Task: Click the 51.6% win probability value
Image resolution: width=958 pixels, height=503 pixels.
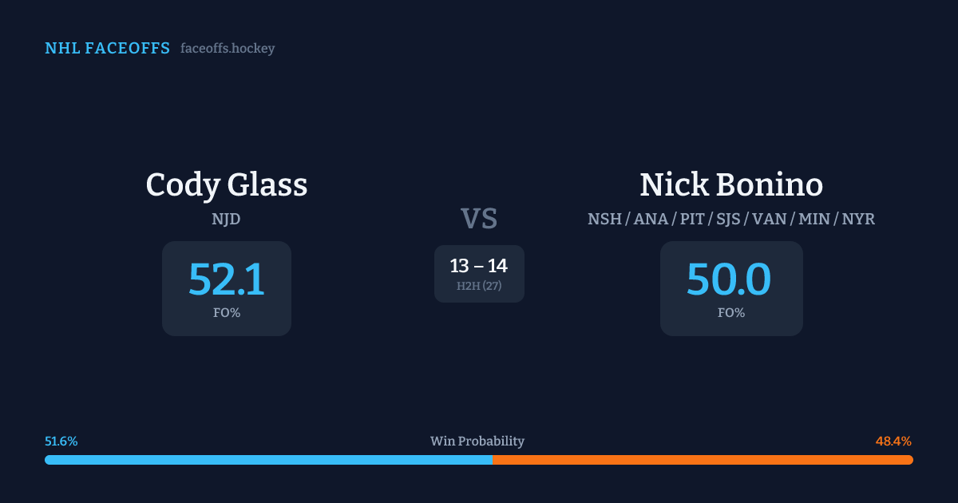Action: pyautogui.click(x=61, y=442)
